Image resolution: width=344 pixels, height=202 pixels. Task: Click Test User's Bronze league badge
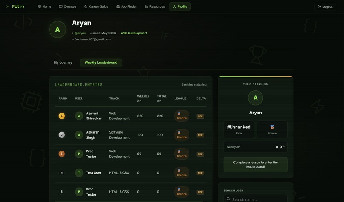(x=182, y=173)
